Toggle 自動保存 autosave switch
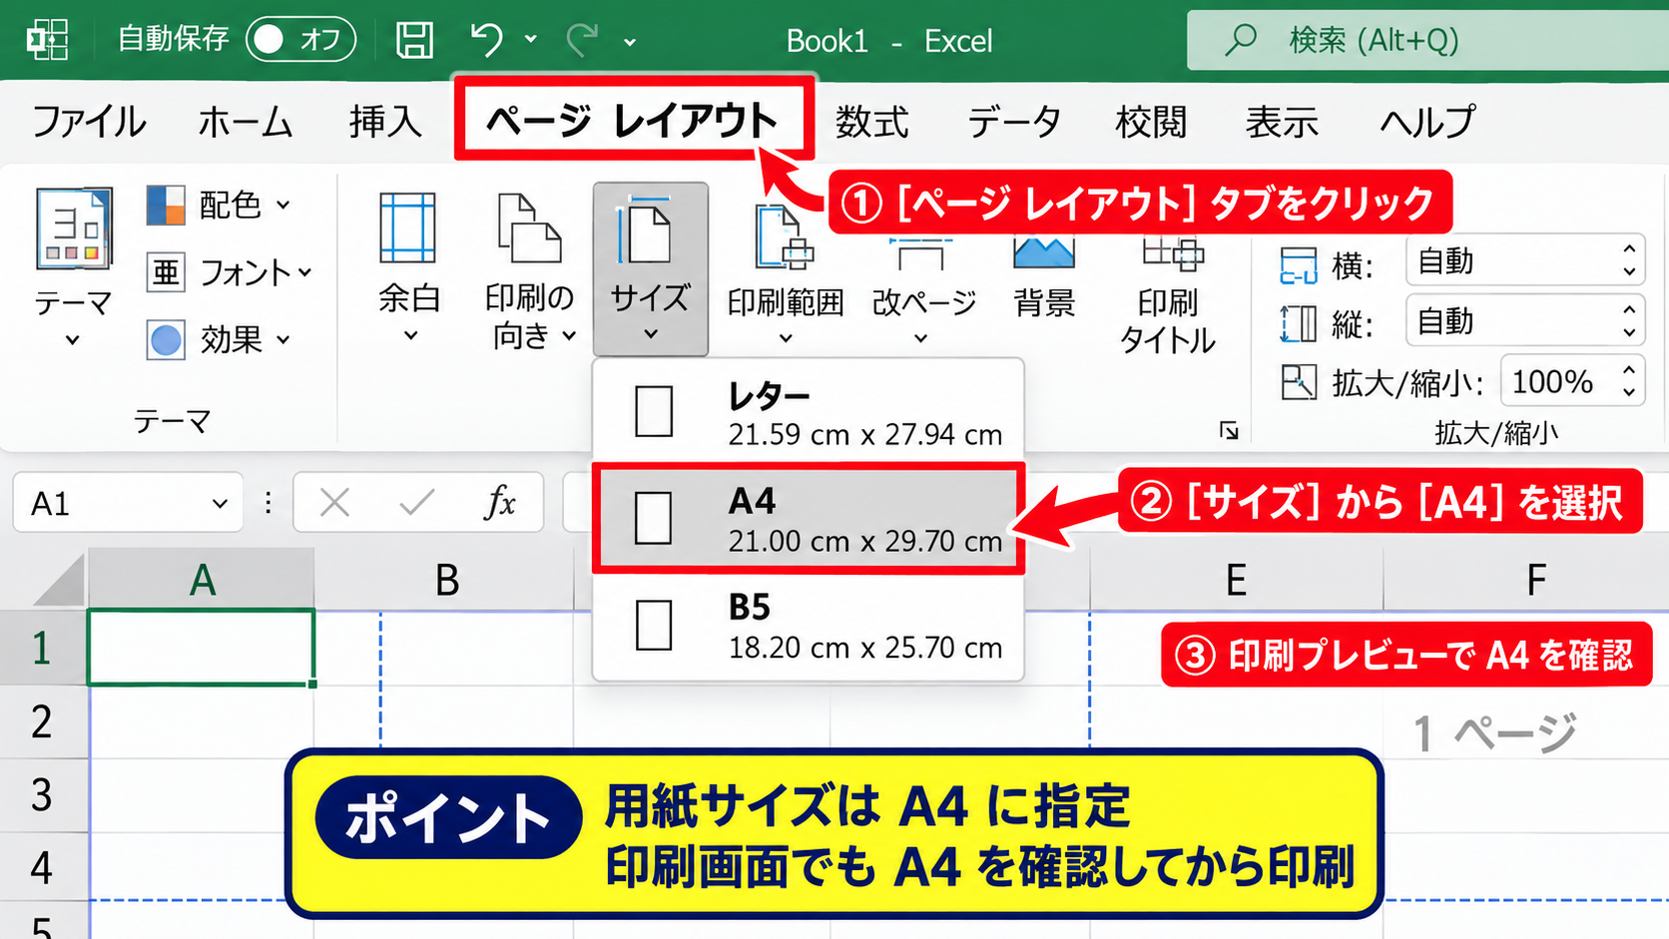Screen dimensions: 1669x939 300,40
